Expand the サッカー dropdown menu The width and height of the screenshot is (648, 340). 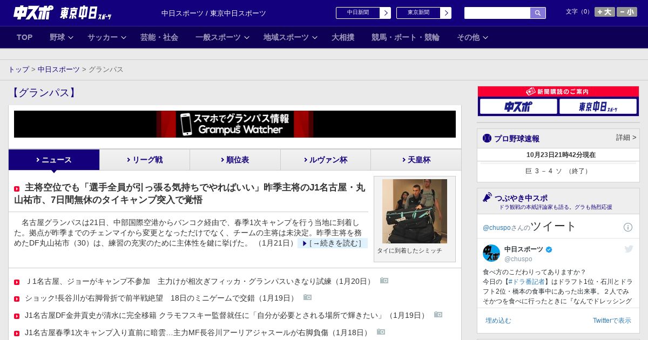107,37
